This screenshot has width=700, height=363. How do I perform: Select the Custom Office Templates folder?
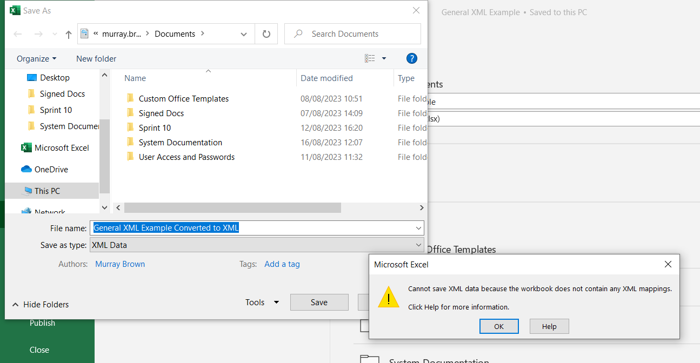coord(183,99)
